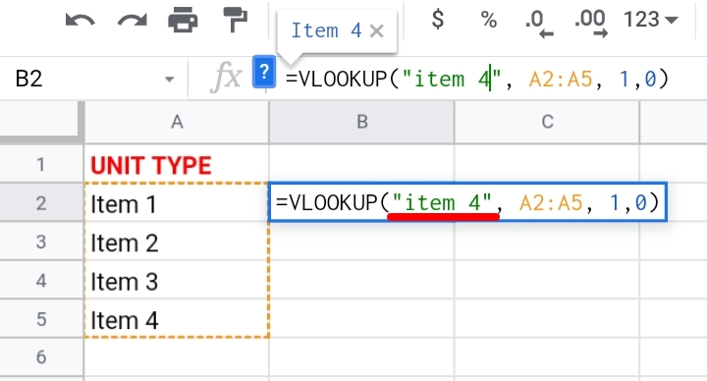Screen dimensions: 707x381
Task: Open the 123 more formats dropdown
Action: (x=651, y=20)
